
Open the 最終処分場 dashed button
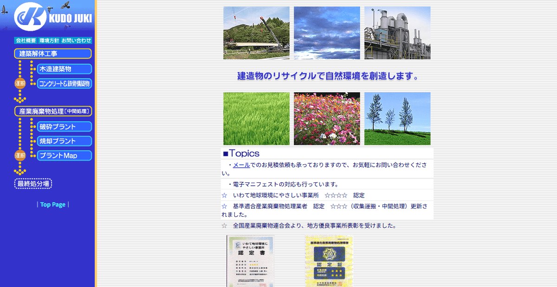(x=32, y=183)
